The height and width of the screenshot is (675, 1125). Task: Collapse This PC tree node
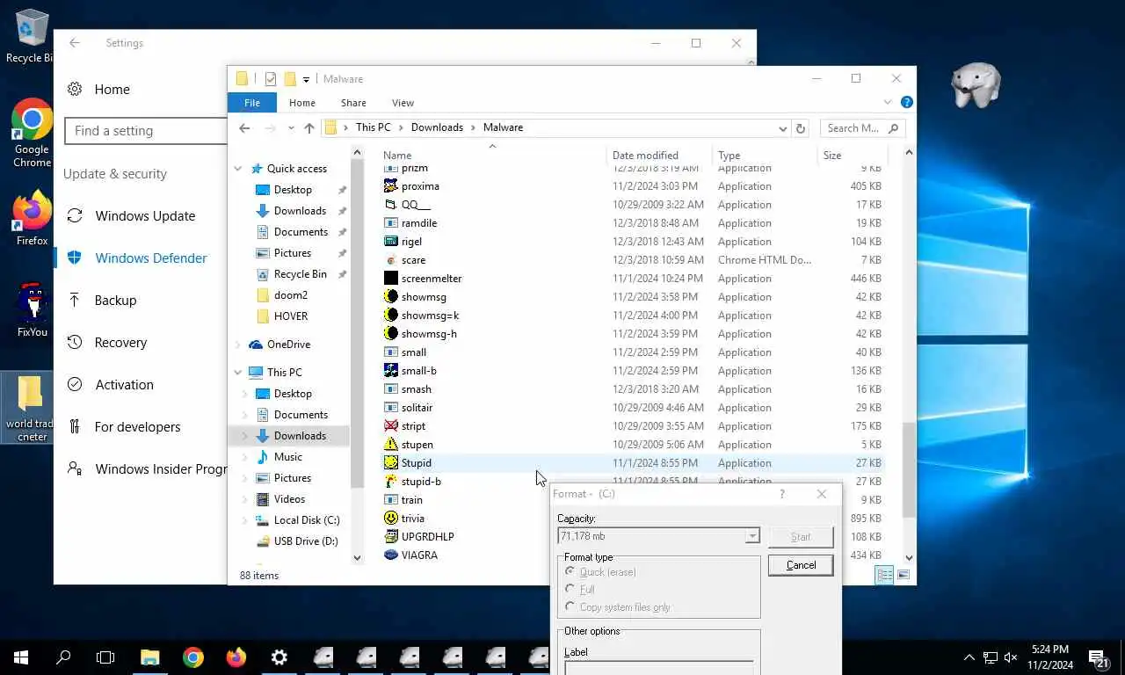238,373
